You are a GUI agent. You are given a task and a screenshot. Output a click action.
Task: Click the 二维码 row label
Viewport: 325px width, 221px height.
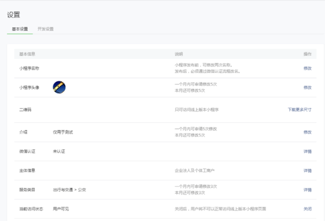pyautogui.click(x=25, y=109)
